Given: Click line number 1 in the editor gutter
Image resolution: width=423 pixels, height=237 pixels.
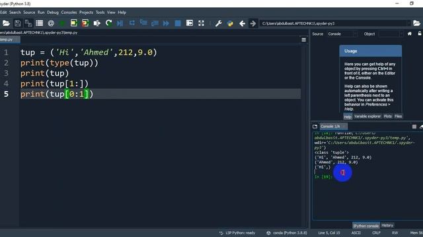Looking at the screenshot, I should click(x=6, y=53).
